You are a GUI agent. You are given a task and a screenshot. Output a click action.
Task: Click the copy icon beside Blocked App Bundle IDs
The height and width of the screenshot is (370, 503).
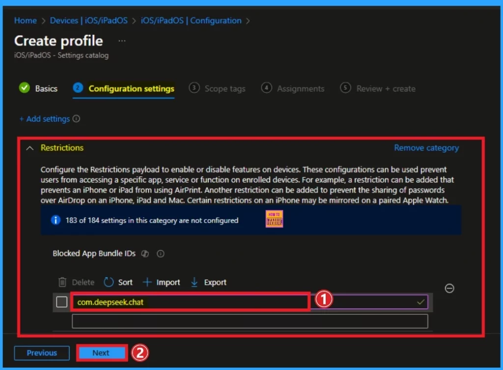[x=145, y=254]
